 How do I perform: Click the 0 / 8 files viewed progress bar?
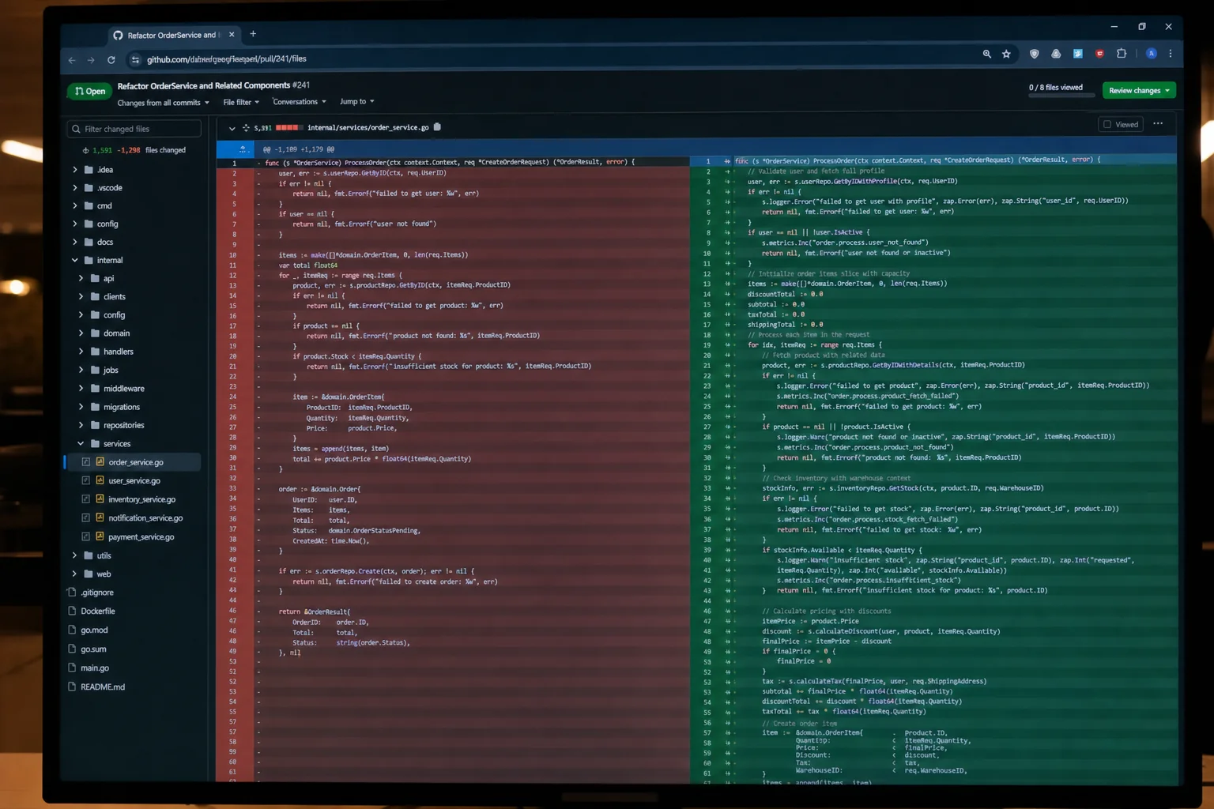[1061, 96]
